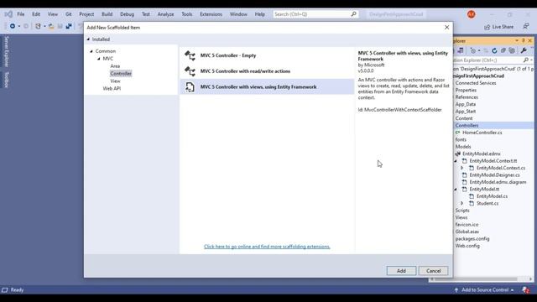Select EntityModel.Designer.cs in Solution Explorer
This screenshot has height=302, width=537.
coord(494,175)
